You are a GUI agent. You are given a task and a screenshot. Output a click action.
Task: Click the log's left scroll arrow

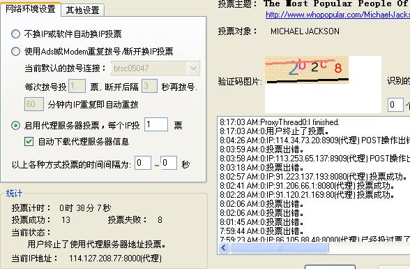[224, 248]
